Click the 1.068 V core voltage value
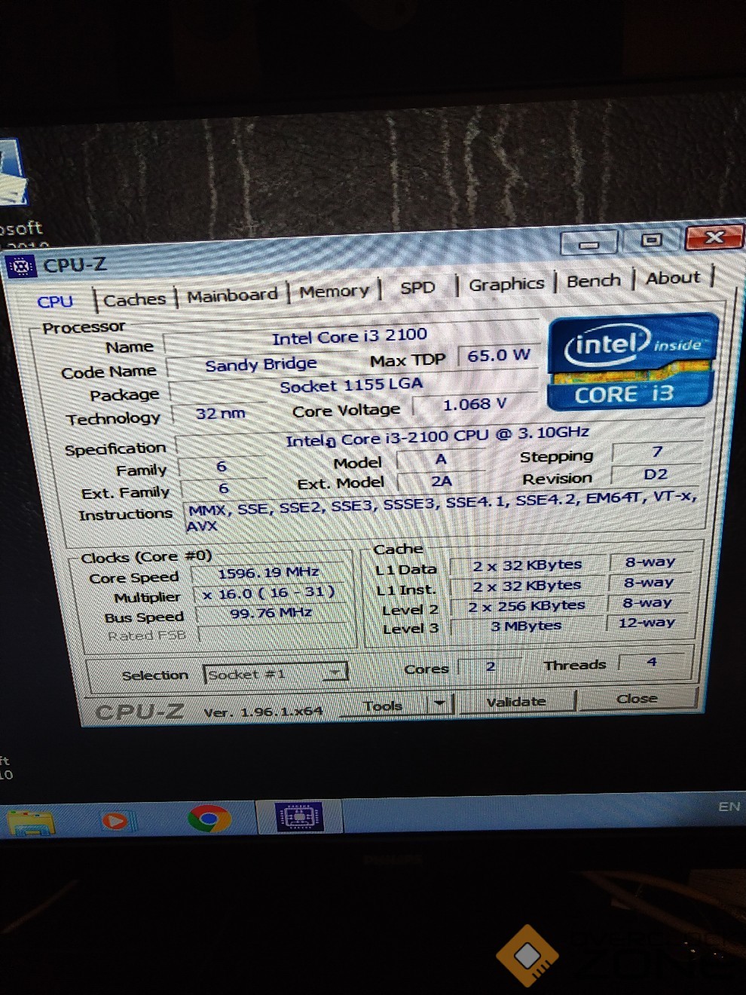Screen dimensions: 746x995 click(x=475, y=405)
